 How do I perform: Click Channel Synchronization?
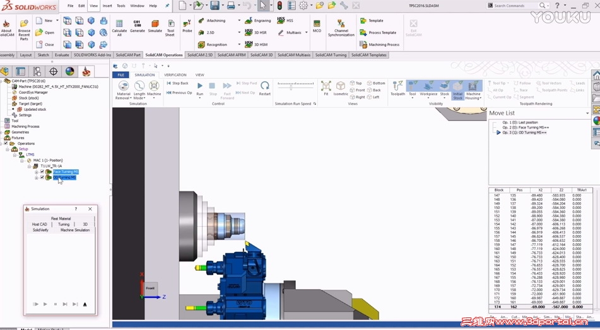coord(341,28)
